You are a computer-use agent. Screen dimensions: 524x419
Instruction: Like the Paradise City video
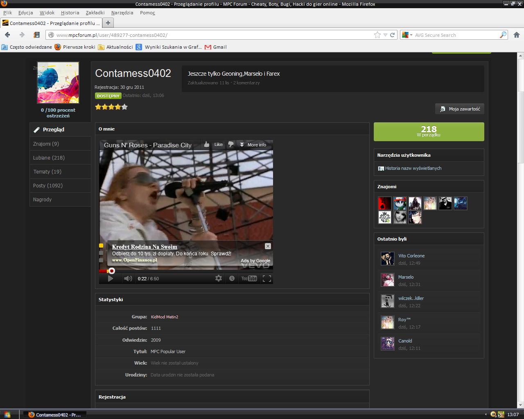213,144
